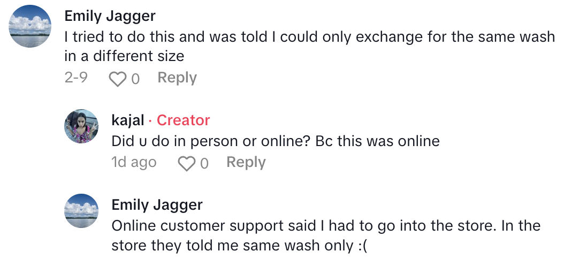Open Emily Jagger's username on top comment
Viewport: 564px width, 259px height.
(x=110, y=16)
